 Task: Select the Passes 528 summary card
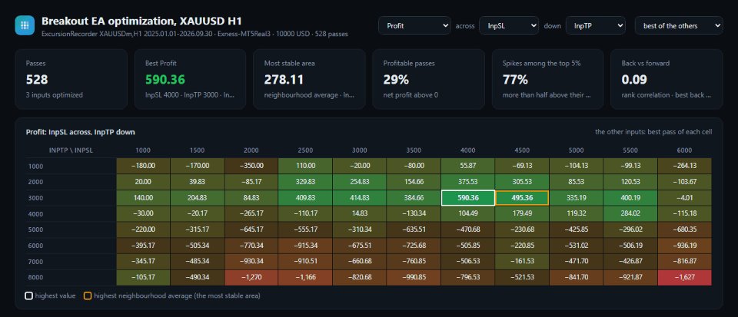[71, 79]
